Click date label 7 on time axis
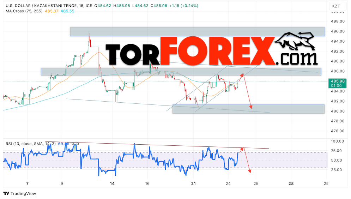Viewport: 351px width, 199px height. 27,183
